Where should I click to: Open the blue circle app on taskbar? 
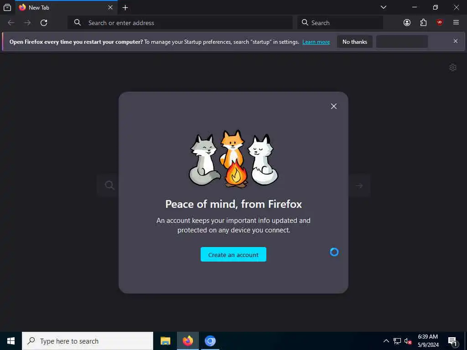tap(210, 341)
